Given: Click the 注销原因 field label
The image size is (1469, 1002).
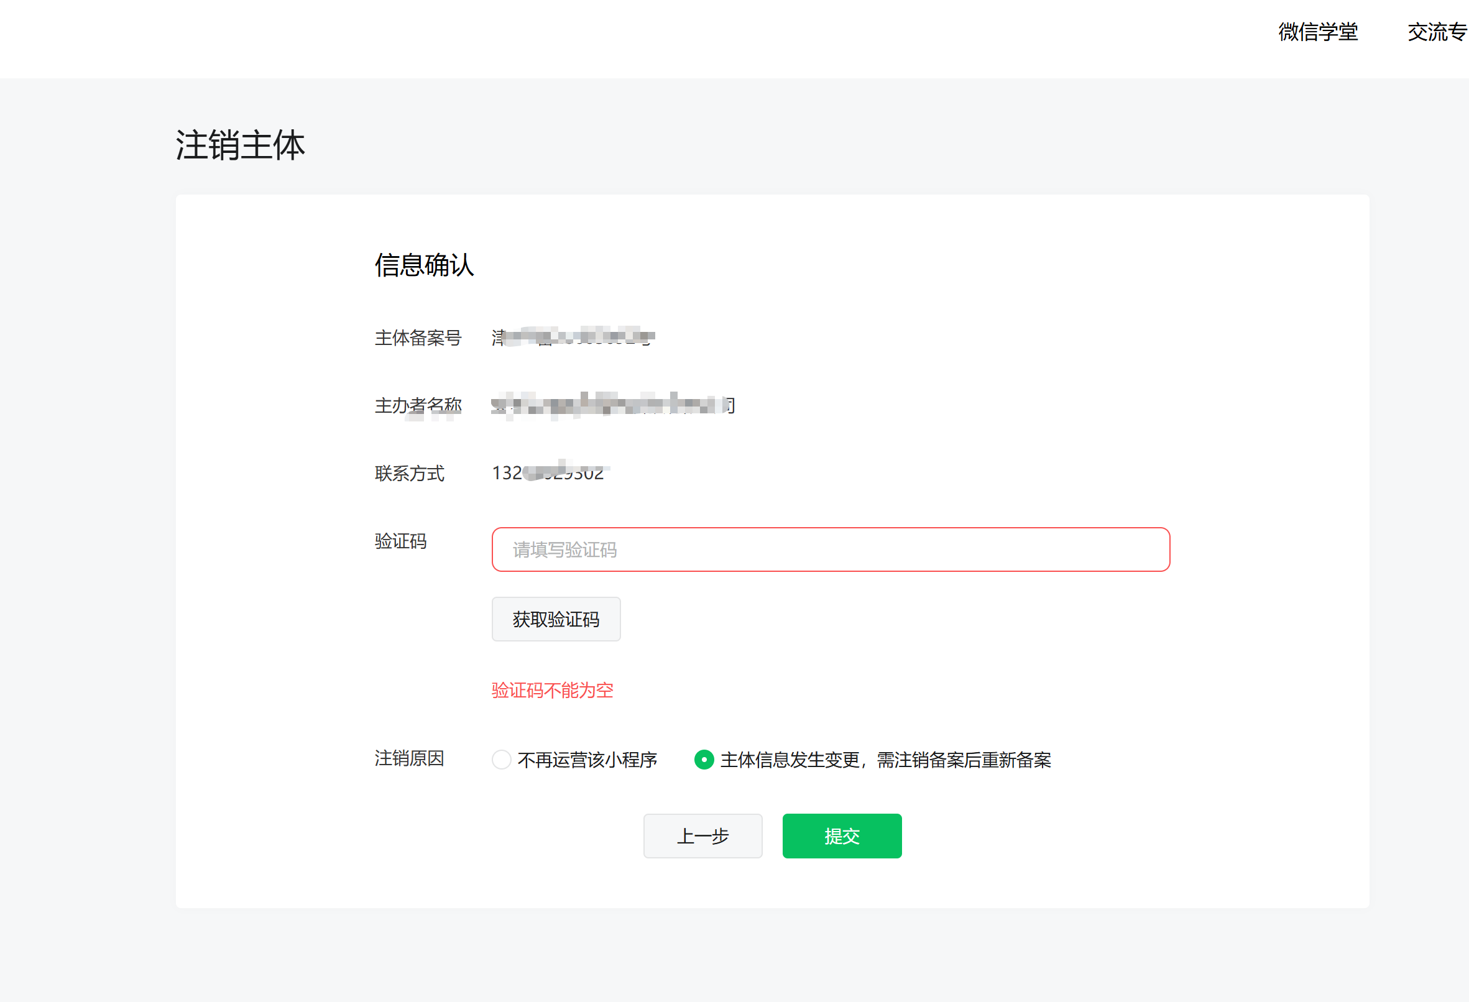Looking at the screenshot, I should coord(409,758).
